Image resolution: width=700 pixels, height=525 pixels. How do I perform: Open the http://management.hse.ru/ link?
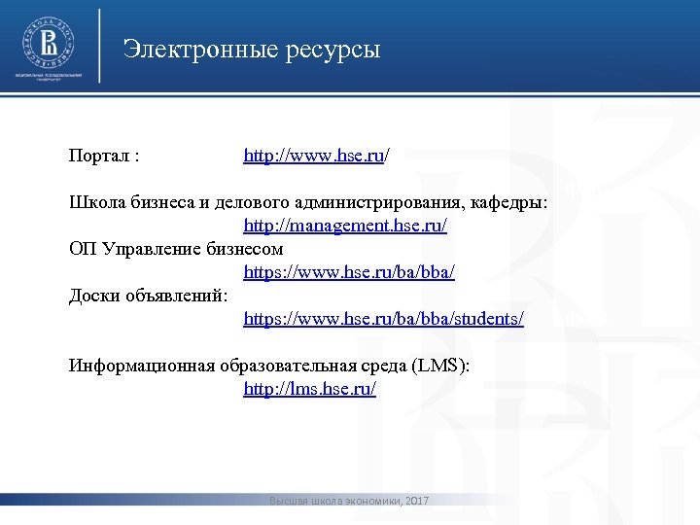(x=345, y=225)
